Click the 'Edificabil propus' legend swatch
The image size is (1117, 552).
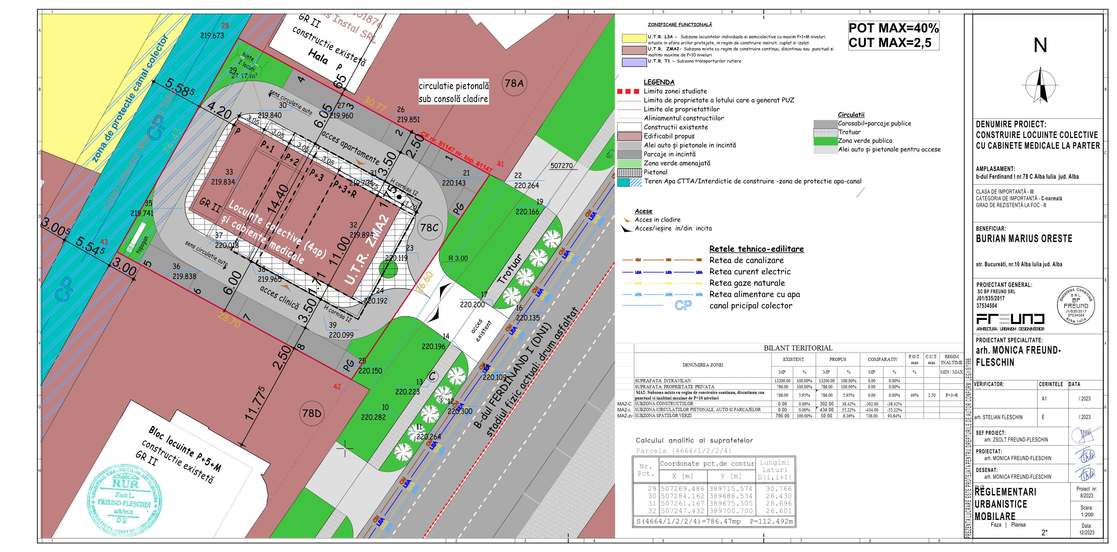tap(629, 136)
